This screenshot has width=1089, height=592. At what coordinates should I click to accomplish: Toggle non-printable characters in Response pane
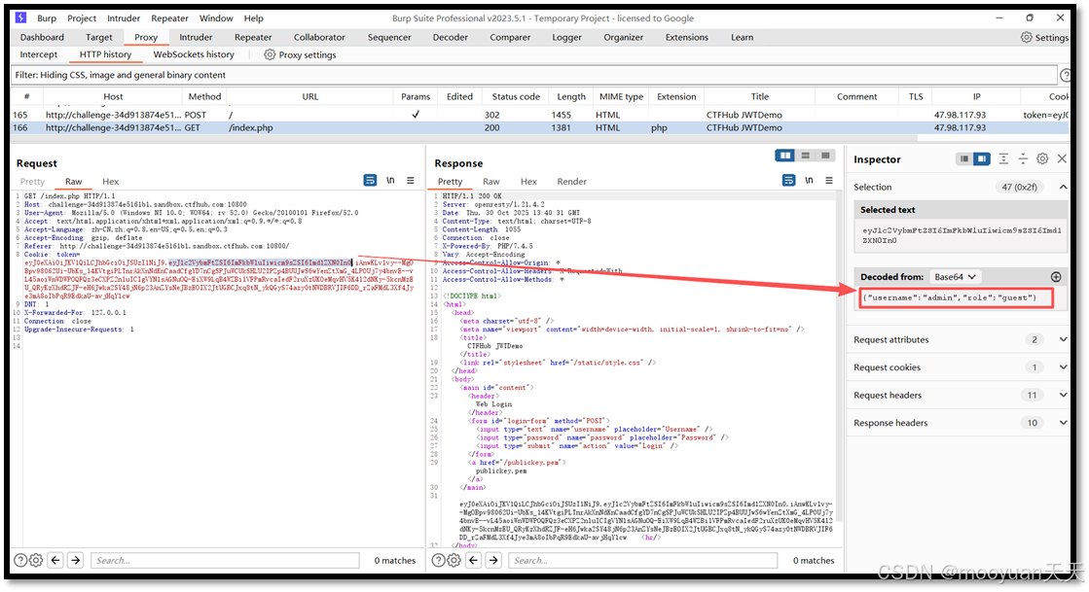click(x=809, y=181)
